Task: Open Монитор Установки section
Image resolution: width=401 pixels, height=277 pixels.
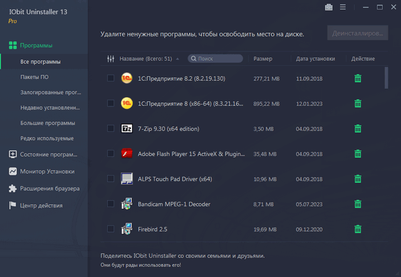Action: click(46, 172)
